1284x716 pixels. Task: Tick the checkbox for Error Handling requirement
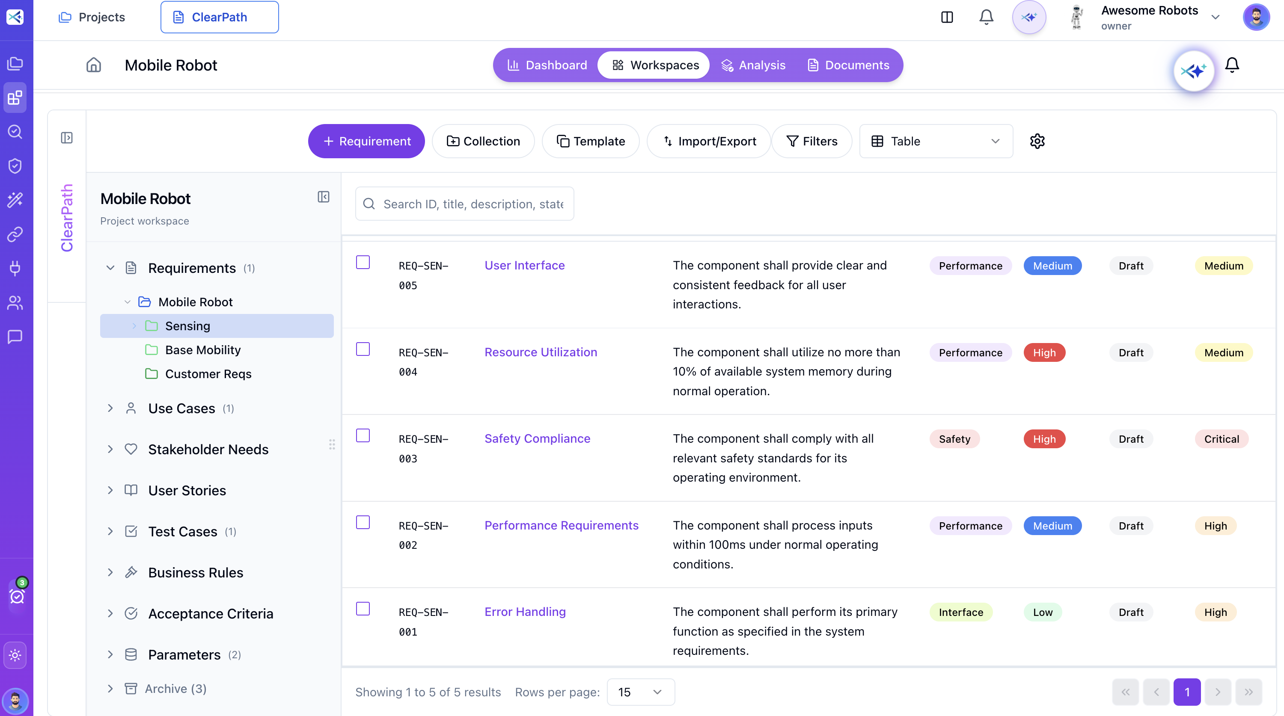tap(363, 608)
